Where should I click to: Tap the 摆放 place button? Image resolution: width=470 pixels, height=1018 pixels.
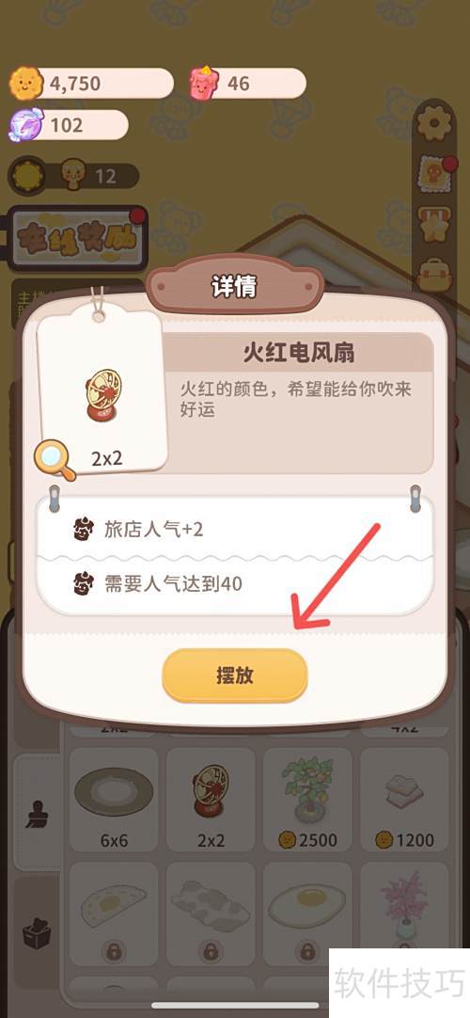pyautogui.click(x=235, y=676)
